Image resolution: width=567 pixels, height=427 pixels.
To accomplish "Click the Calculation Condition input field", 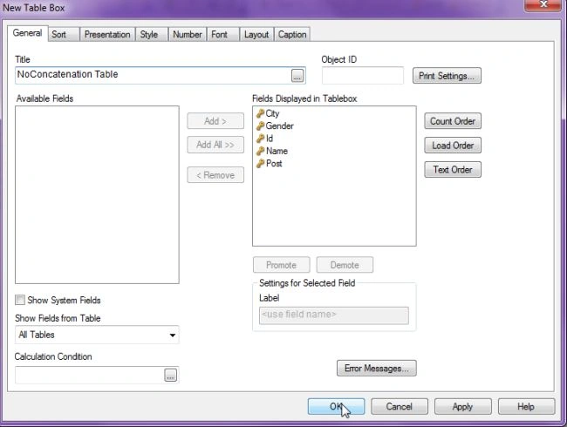I will [89, 376].
